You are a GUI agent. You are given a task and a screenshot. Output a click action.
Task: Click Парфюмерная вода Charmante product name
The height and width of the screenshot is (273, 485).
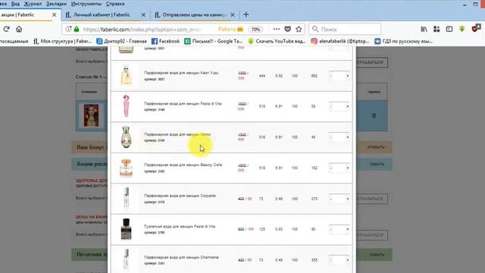coord(181,257)
